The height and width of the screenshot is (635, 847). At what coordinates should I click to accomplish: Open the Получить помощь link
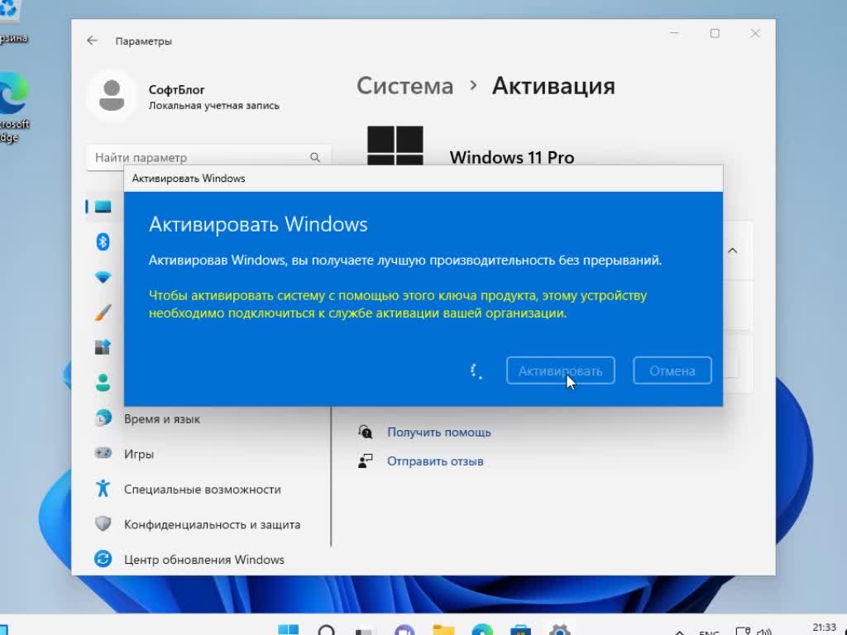(438, 432)
